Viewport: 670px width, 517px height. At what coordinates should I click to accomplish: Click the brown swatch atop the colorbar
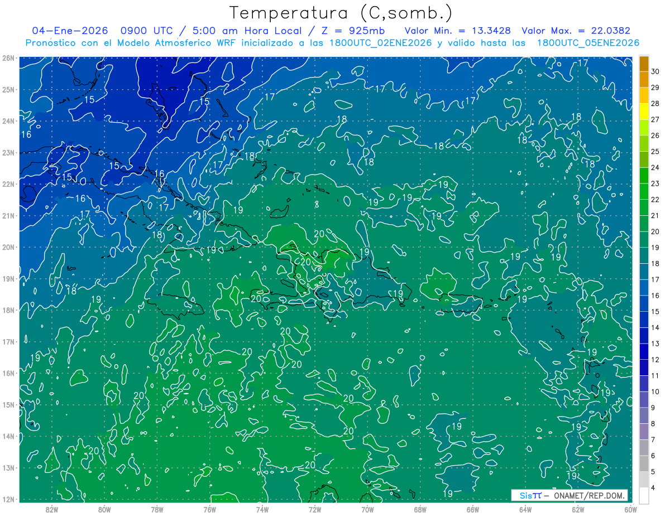(x=644, y=64)
